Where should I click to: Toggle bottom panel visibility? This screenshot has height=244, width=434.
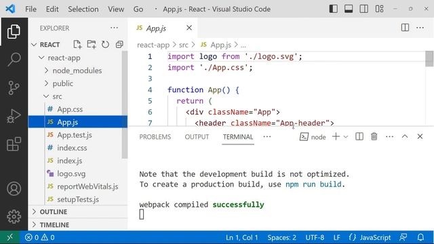349,9
